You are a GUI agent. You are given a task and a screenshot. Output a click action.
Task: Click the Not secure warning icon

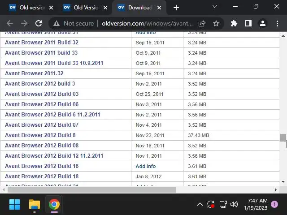[x=57, y=23]
